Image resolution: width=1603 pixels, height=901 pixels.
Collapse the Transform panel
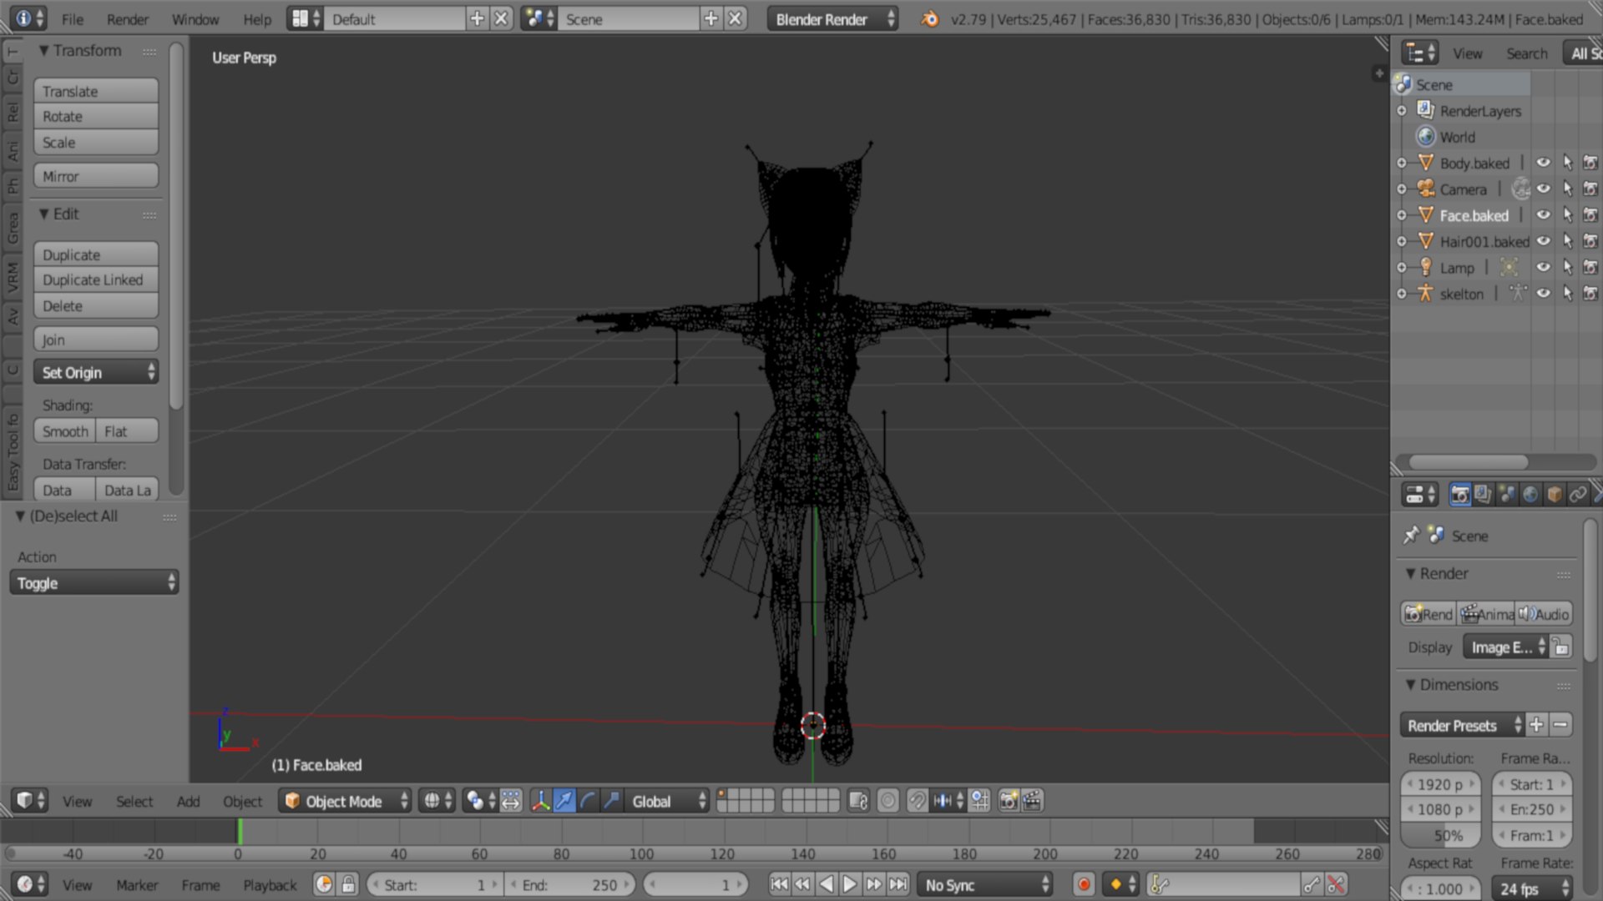coord(44,51)
